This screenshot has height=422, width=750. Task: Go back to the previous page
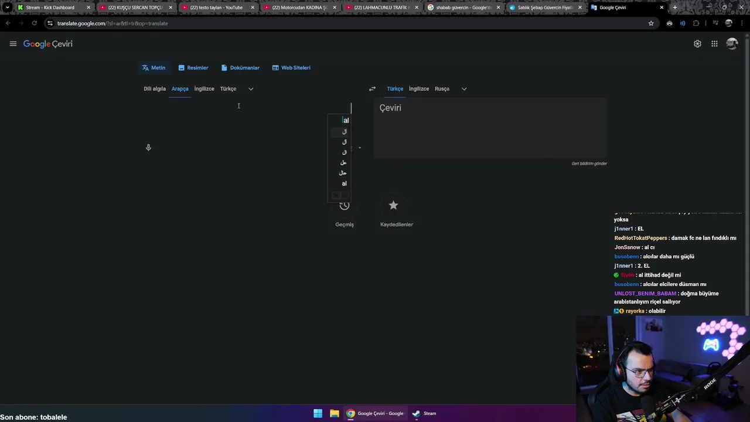coord(8,23)
